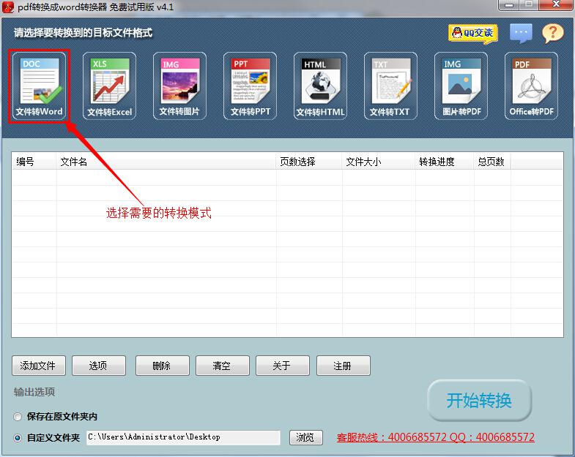Choose the 文件转图片 conversion icon
This screenshot has width=575, height=457.
click(179, 86)
